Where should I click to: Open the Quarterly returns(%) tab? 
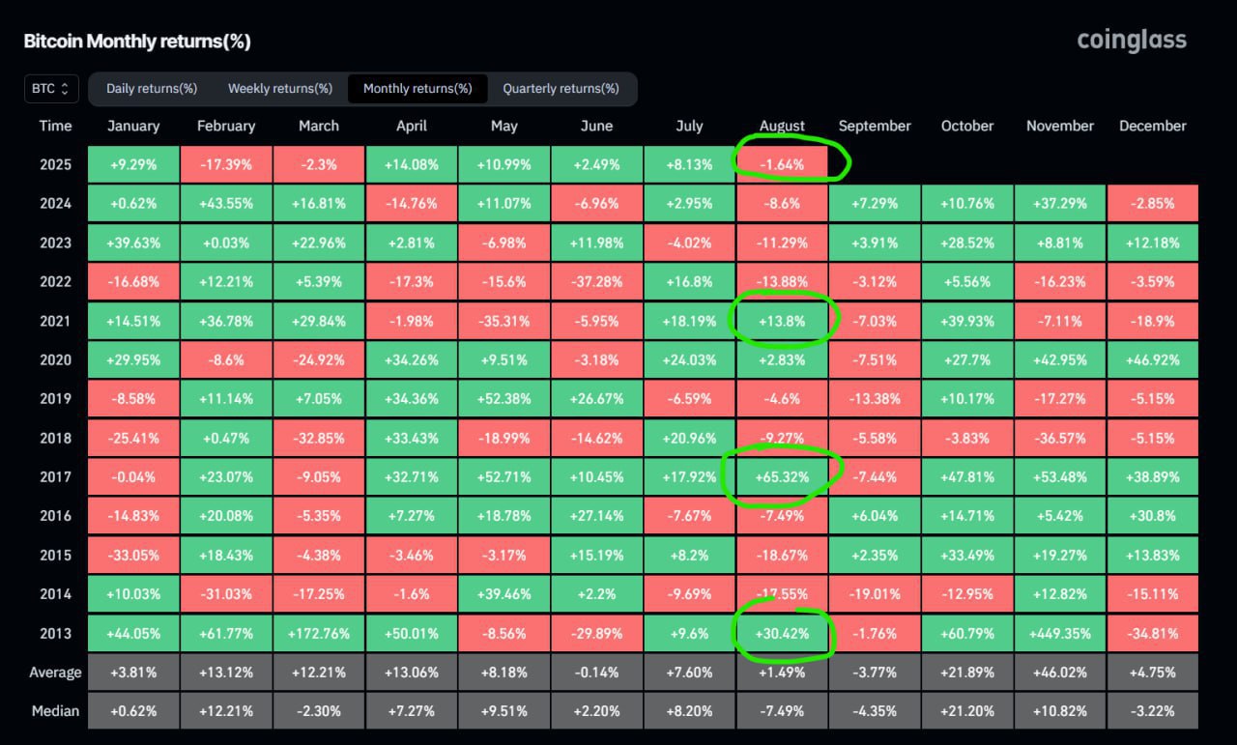(x=561, y=89)
